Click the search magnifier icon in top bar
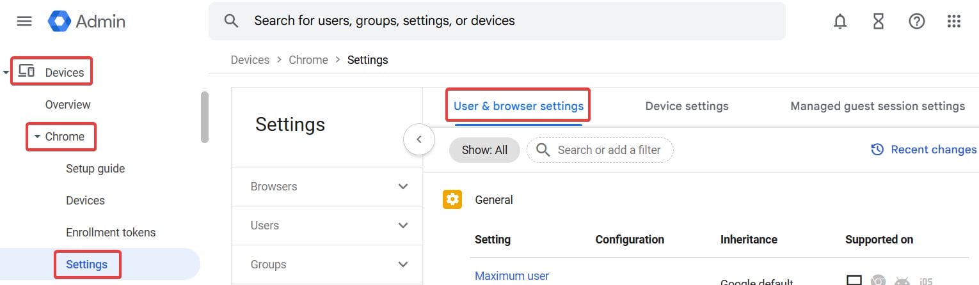Image resolution: width=979 pixels, height=285 pixels. [x=231, y=20]
